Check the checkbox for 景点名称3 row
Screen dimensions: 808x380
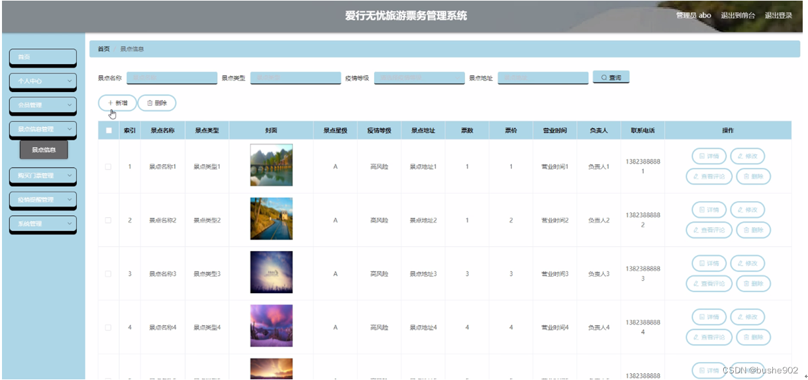click(108, 273)
